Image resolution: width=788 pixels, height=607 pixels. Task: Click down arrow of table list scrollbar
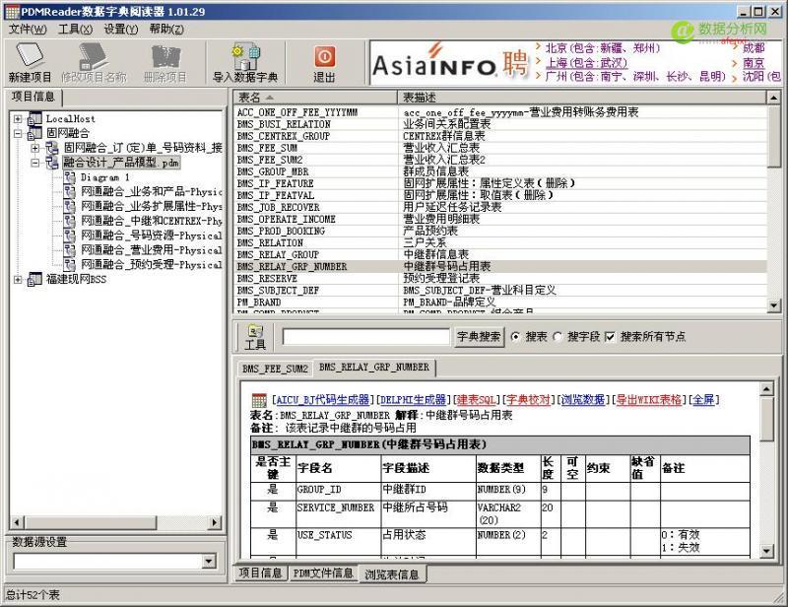[x=774, y=305]
